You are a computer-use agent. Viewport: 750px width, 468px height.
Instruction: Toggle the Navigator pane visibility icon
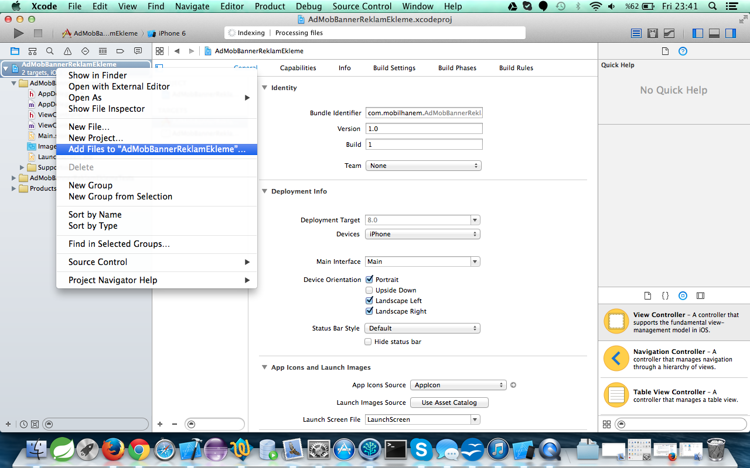(697, 33)
